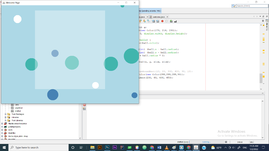Split the welcome.java editor window

263,21
